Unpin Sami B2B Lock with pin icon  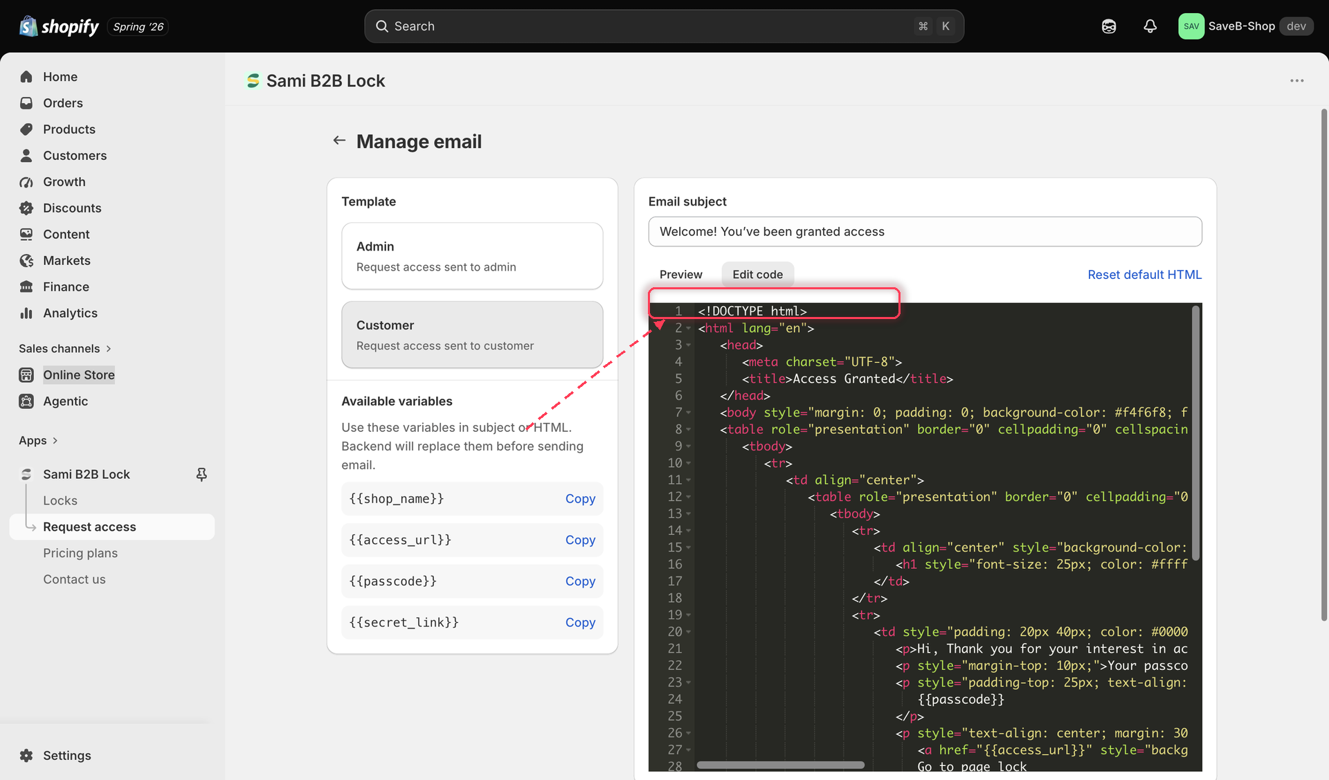point(201,474)
